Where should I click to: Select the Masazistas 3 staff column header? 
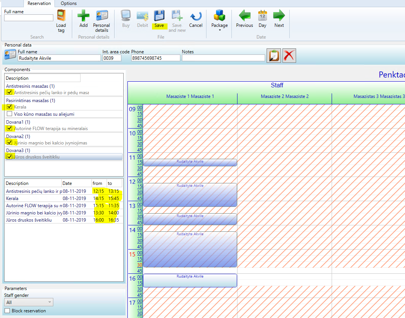tap(369, 96)
